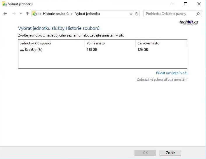
Task: Click the Přidat umístění v síti link
Action: tap(172, 73)
